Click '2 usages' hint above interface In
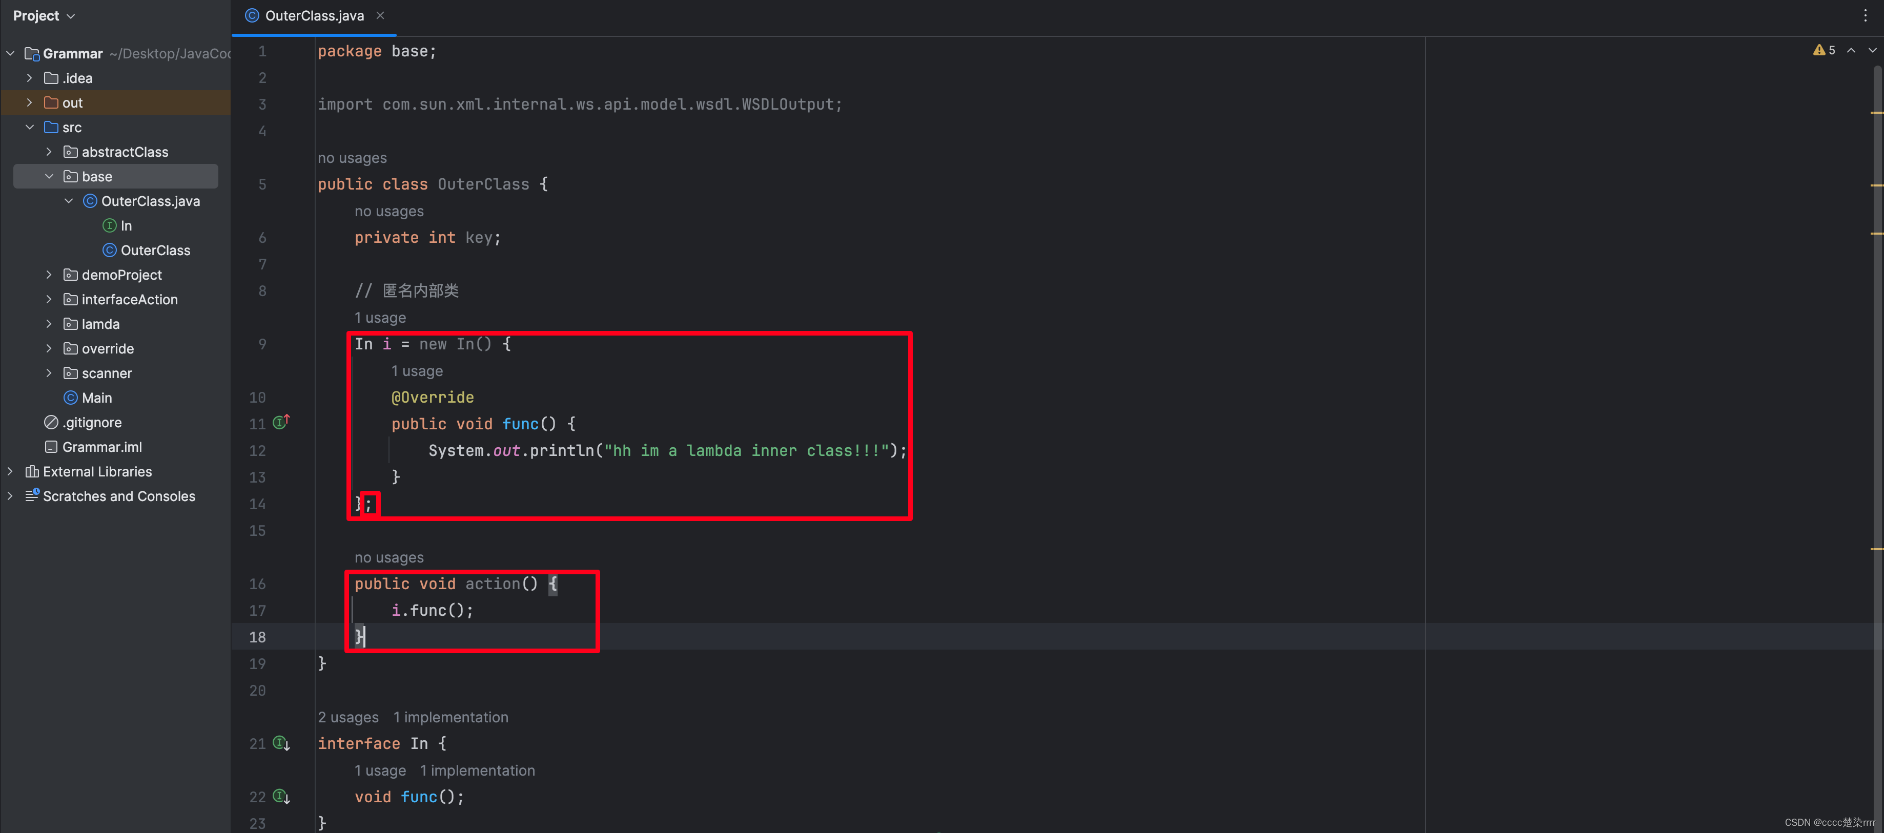The height and width of the screenshot is (833, 1884). coord(348,717)
